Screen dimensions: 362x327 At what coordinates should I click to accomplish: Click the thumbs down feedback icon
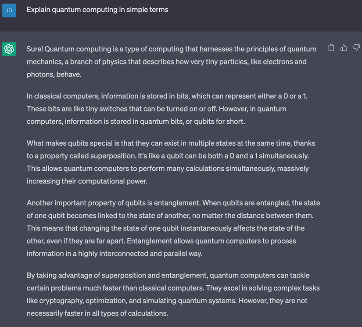point(356,48)
